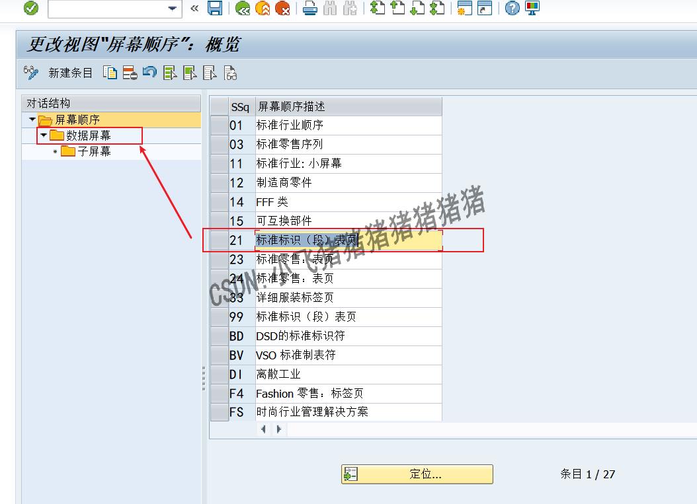The width and height of the screenshot is (697, 504).
Task: Click the Copy As icon next to 新建条目
Action: 110,73
